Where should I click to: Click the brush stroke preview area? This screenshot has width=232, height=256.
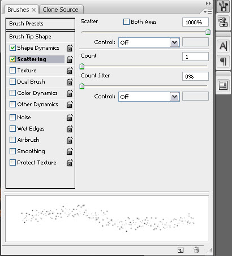click(x=107, y=219)
